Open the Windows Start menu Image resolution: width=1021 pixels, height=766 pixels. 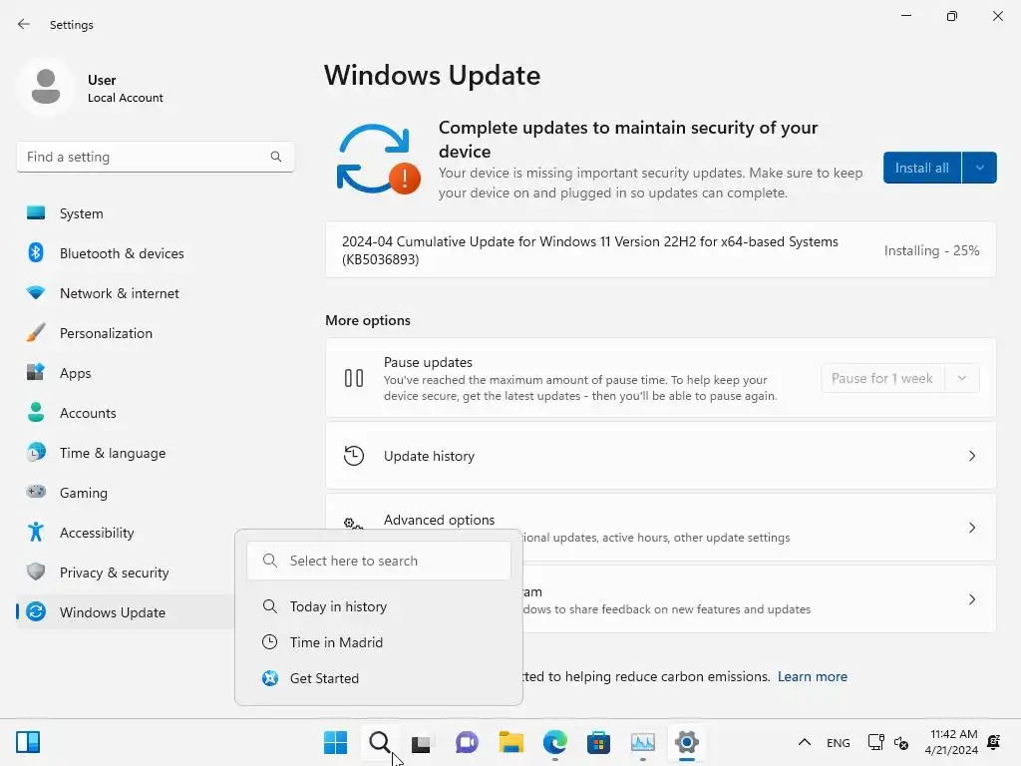tap(335, 742)
